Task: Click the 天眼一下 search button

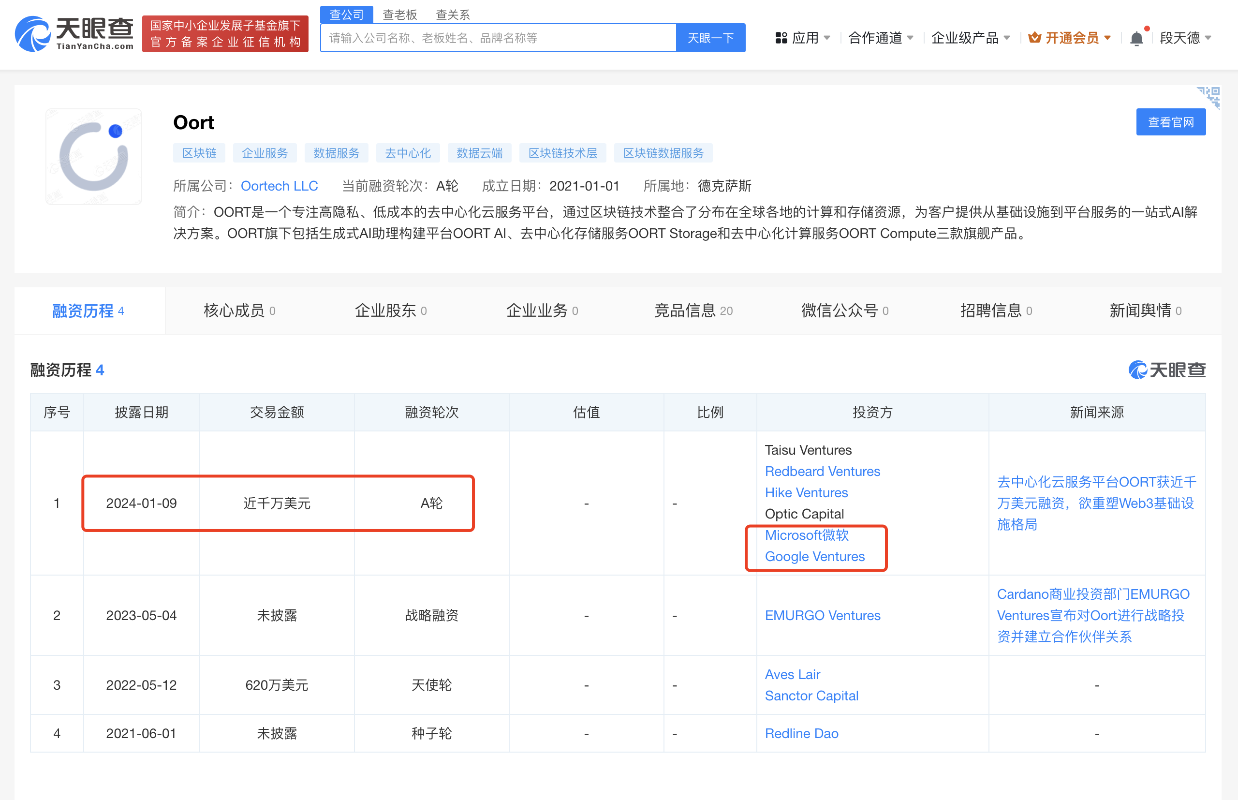Action: [x=710, y=38]
